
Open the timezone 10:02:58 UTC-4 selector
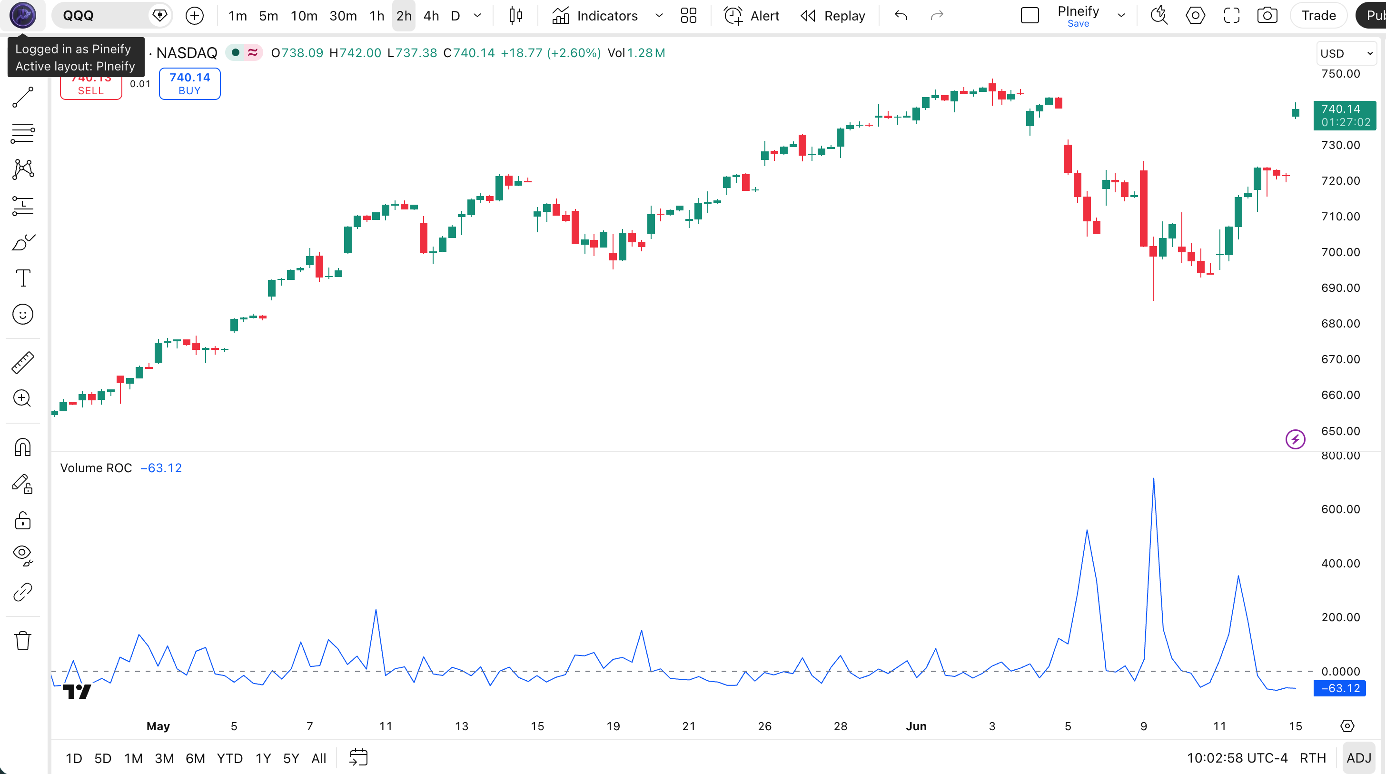tap(1237, 758)
